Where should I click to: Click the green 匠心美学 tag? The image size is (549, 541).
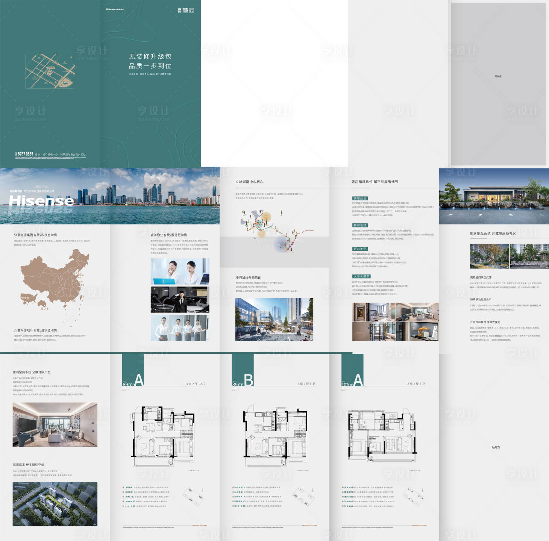tap(360, 249)
